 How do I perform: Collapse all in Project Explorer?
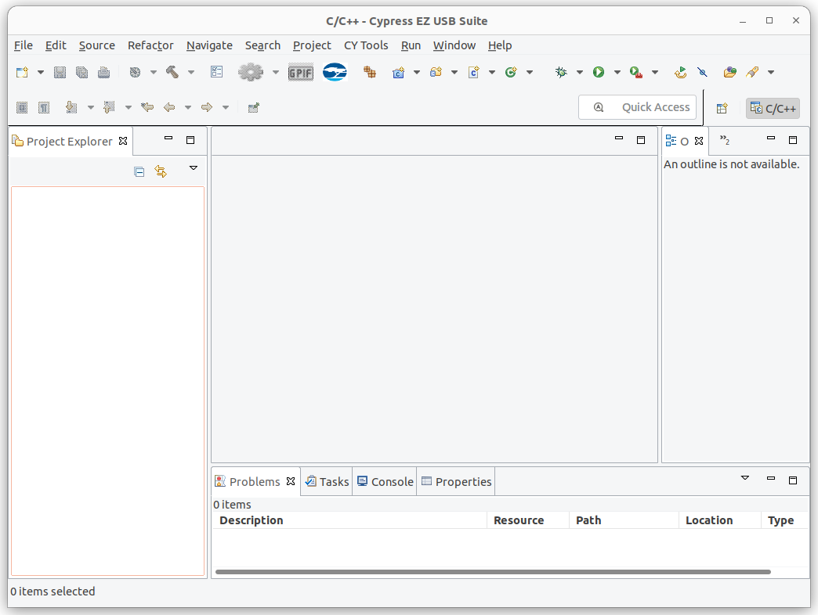(x=139, y=172)
